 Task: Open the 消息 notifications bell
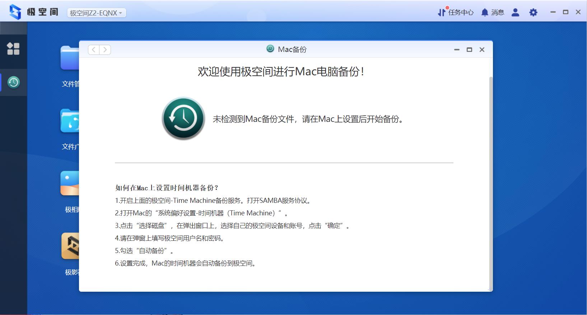493,13
